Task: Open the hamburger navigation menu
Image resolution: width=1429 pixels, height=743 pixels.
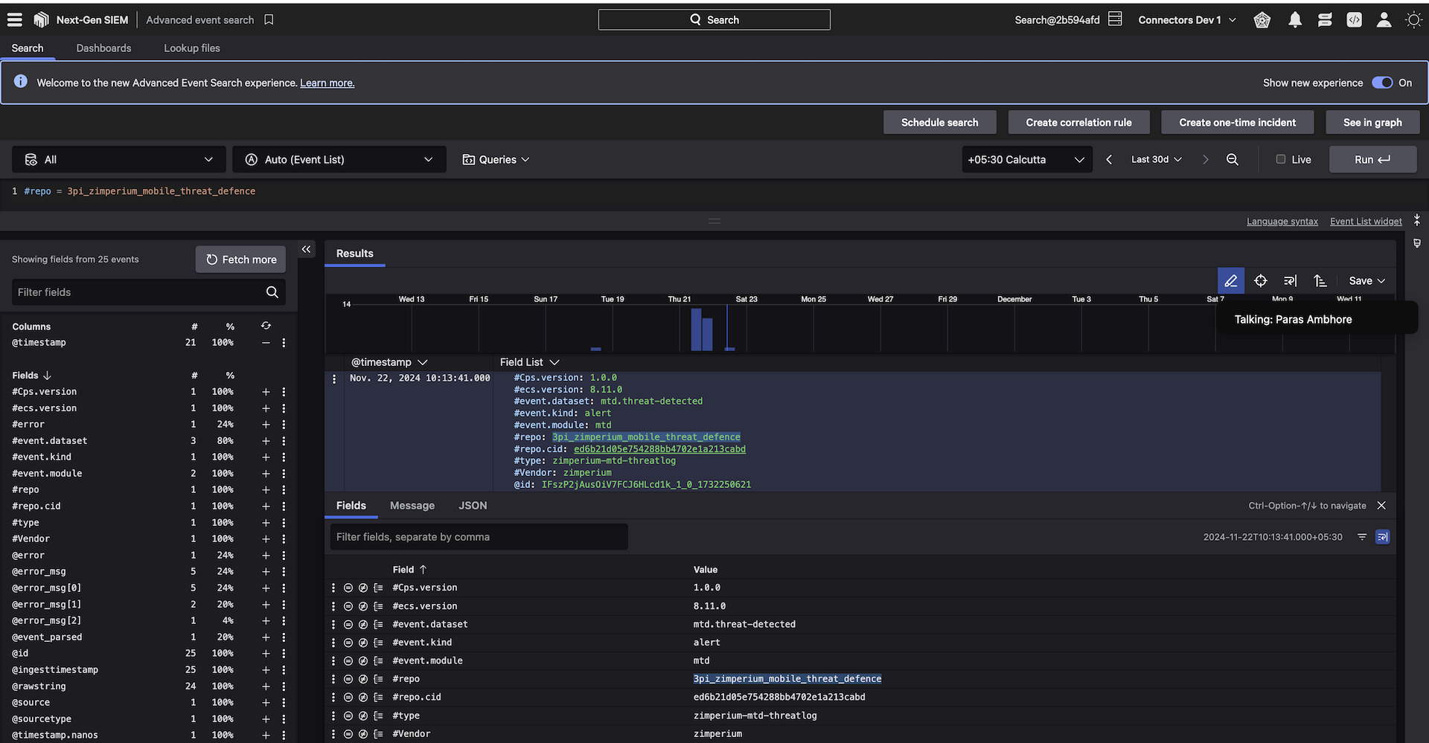Action: point(15,20)
